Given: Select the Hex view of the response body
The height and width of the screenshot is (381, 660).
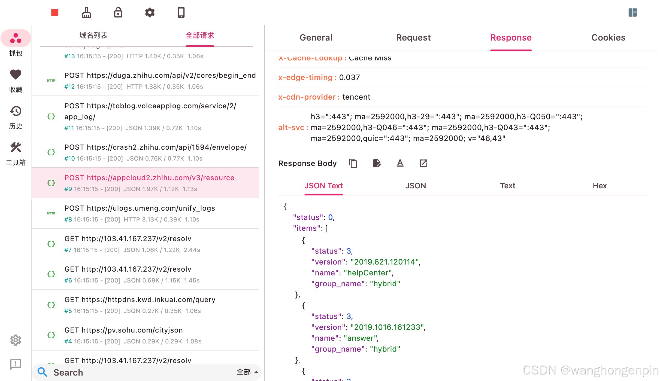Looking at the screenshot, I should [x=600, y=186].
